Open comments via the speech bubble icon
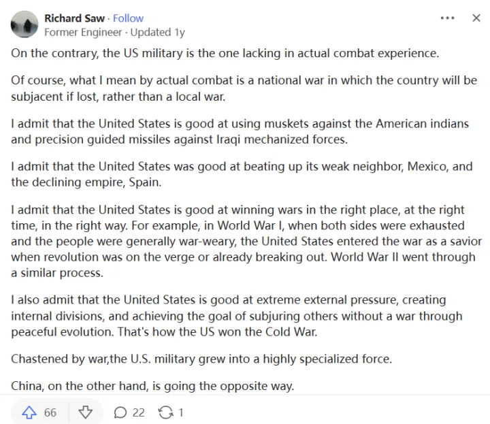Screen dimensions: 490x424 pos(120,412)
